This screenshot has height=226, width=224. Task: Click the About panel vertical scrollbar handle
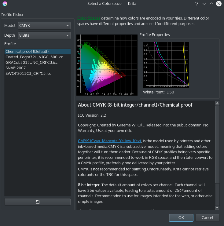[217, 144]
